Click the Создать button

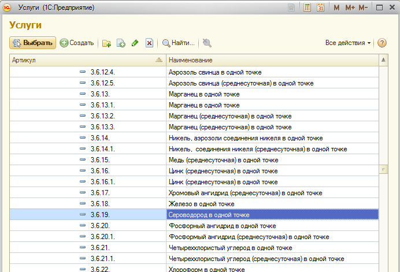76,43
